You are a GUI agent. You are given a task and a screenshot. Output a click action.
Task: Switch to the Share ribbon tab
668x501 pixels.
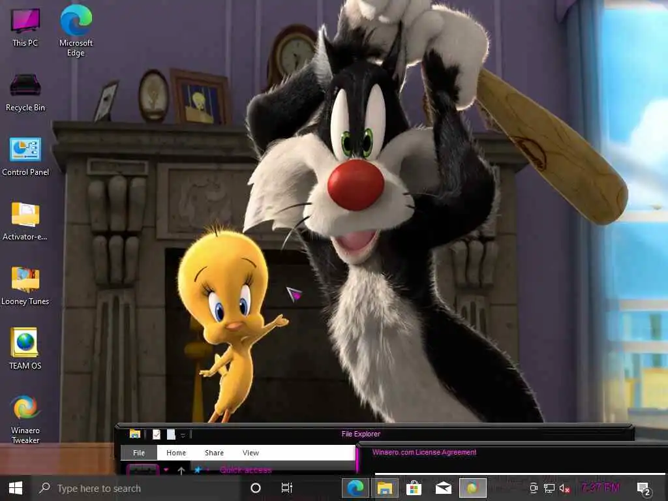[x=214, y=453]
